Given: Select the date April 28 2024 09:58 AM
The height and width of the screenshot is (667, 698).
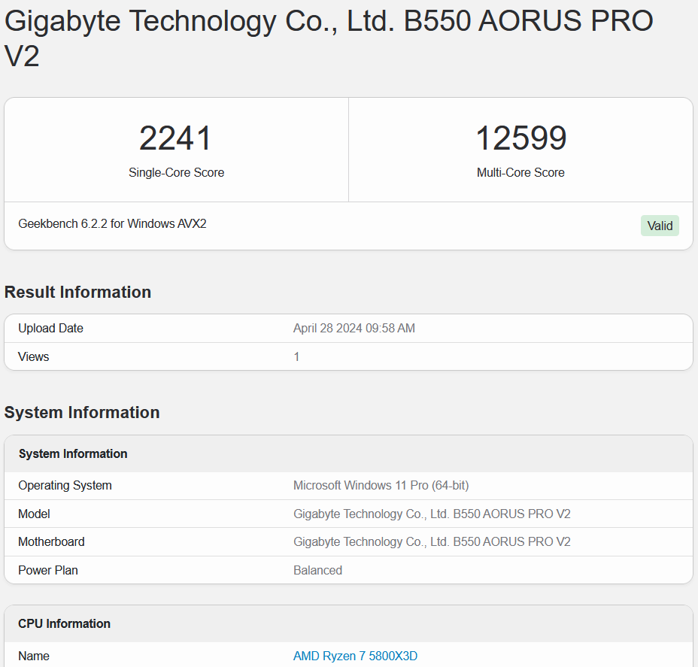Looking at the screenshot, I should [x=354, y=329].
